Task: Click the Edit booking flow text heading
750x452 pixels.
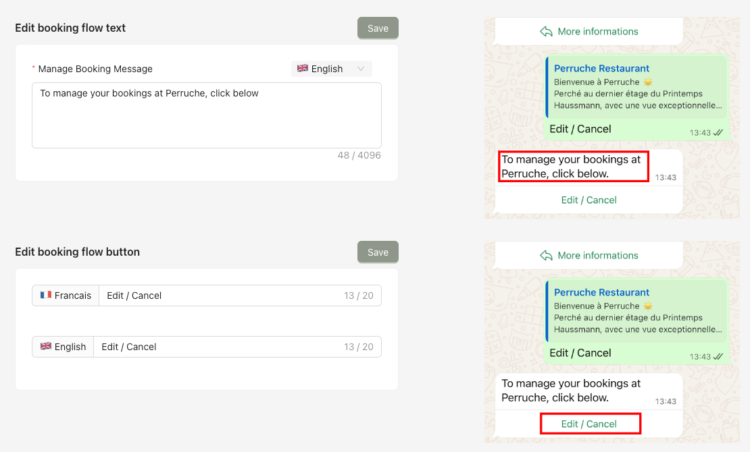Action: click(x=70, y=28)
